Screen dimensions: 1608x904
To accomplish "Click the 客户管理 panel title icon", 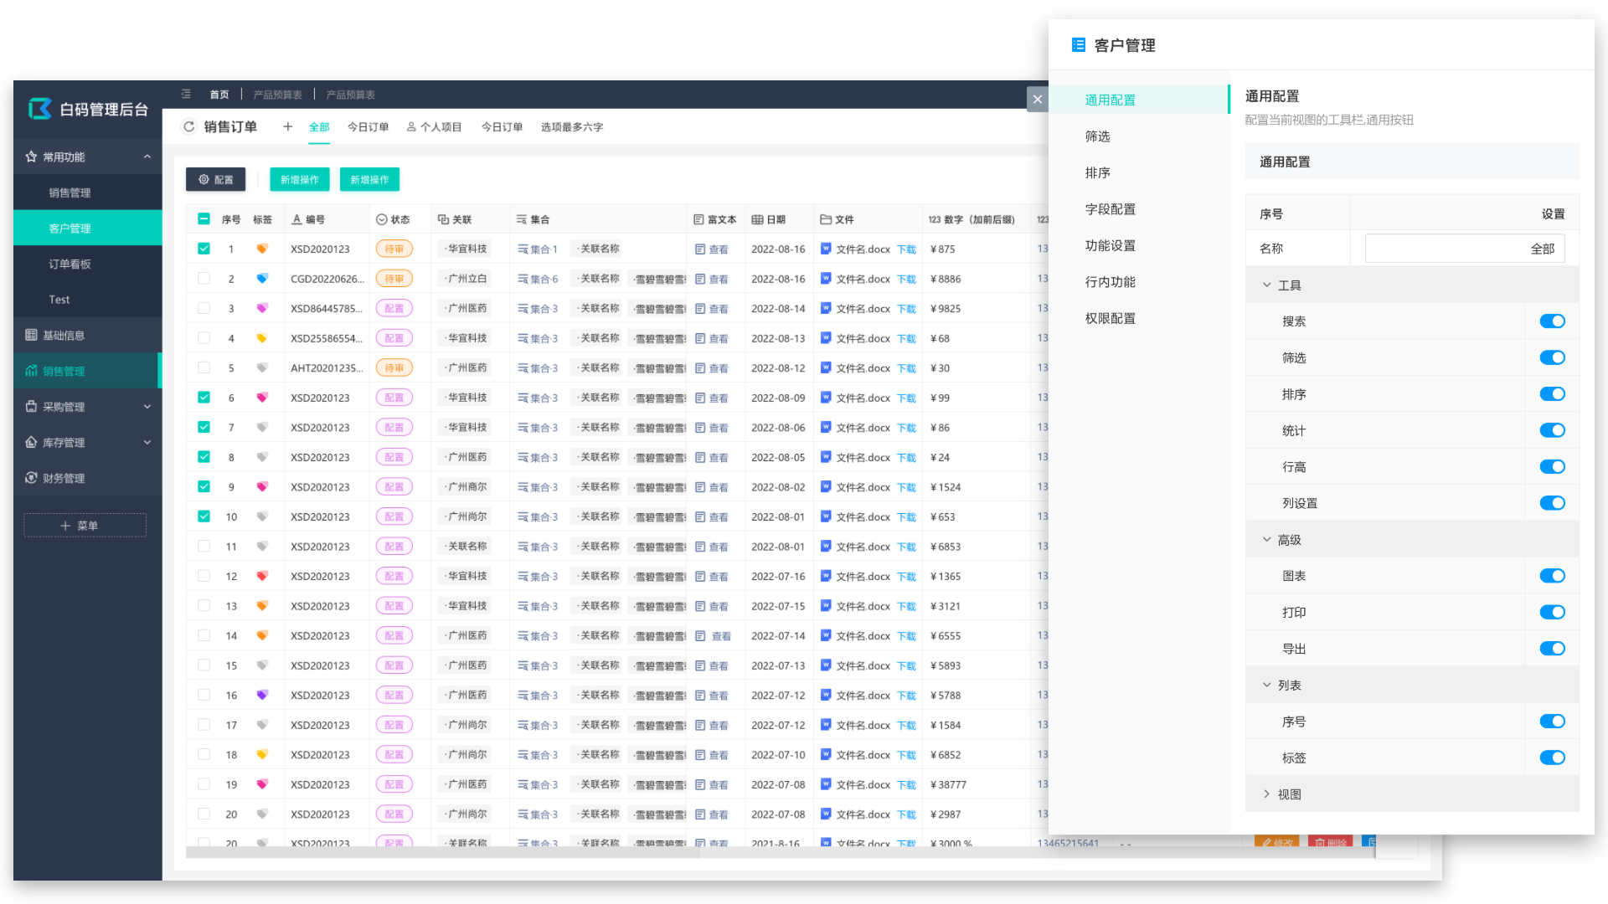I will [x=1079, y=44].
